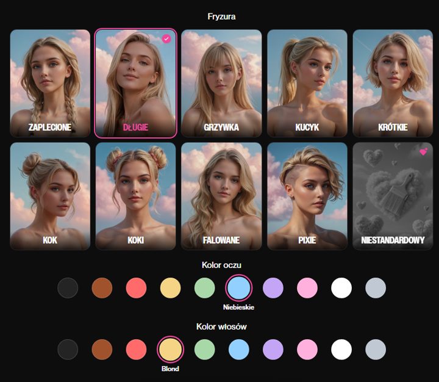
Task: Click the Fryzura section heading
Action: 221,16
